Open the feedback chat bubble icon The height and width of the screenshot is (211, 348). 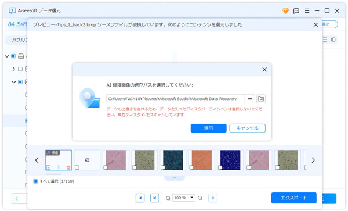point(296,11)
